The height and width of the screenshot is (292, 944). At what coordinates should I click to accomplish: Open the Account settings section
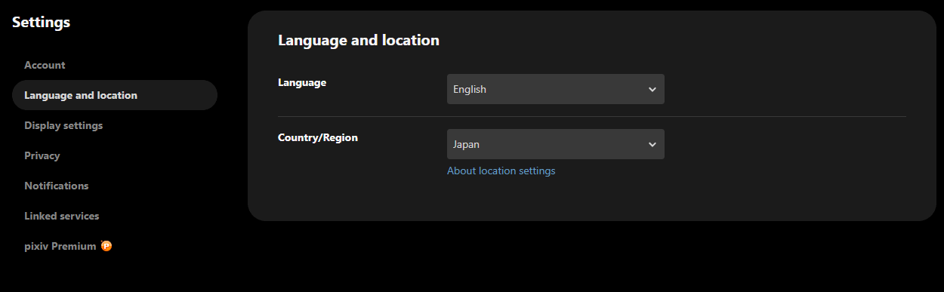point(45,65)
